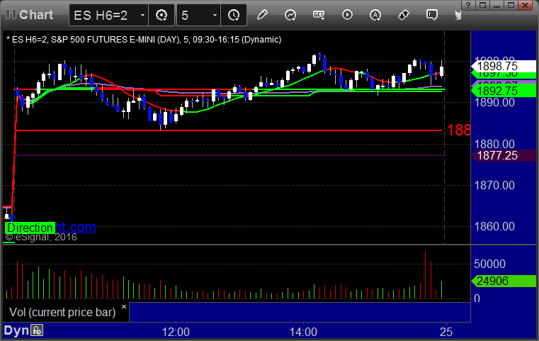This screenshot has height=341, width=539.
Task: Click the 1870.00 price axis label
Action: point(494,185)
